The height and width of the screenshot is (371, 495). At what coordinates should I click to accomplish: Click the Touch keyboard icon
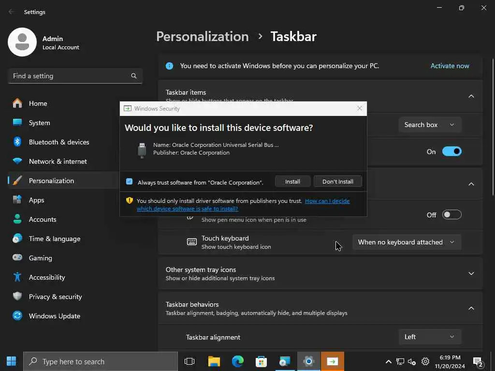click(191, 242)
